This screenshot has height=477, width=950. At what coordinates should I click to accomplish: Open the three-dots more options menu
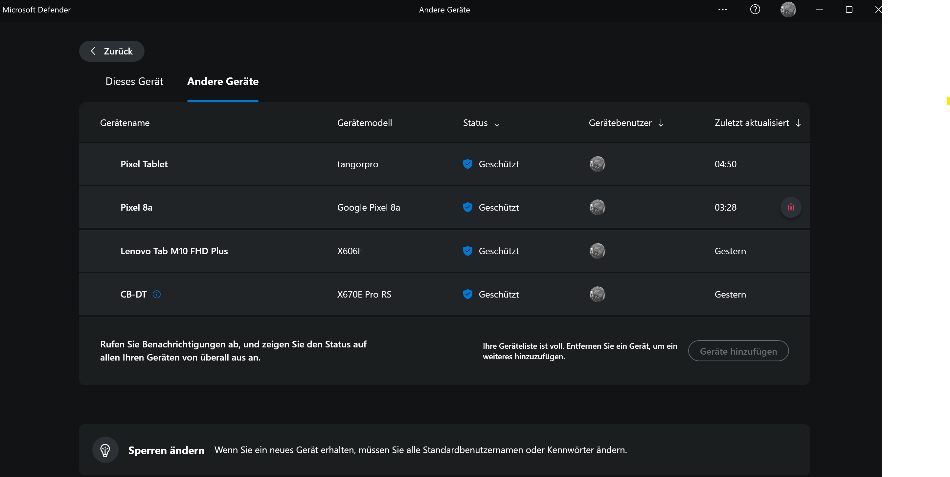point(722,10)
